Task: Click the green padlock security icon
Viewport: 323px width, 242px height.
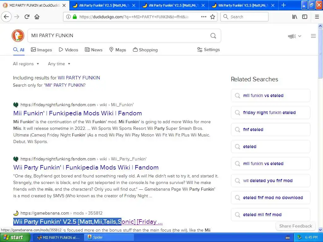Action: tap(75, 17)
